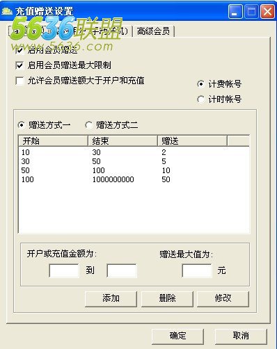This screenshot has width=277, height=349.
Task: Choose 赠送方式二 option
Action: pyautogui.click(x=88, y=125)
